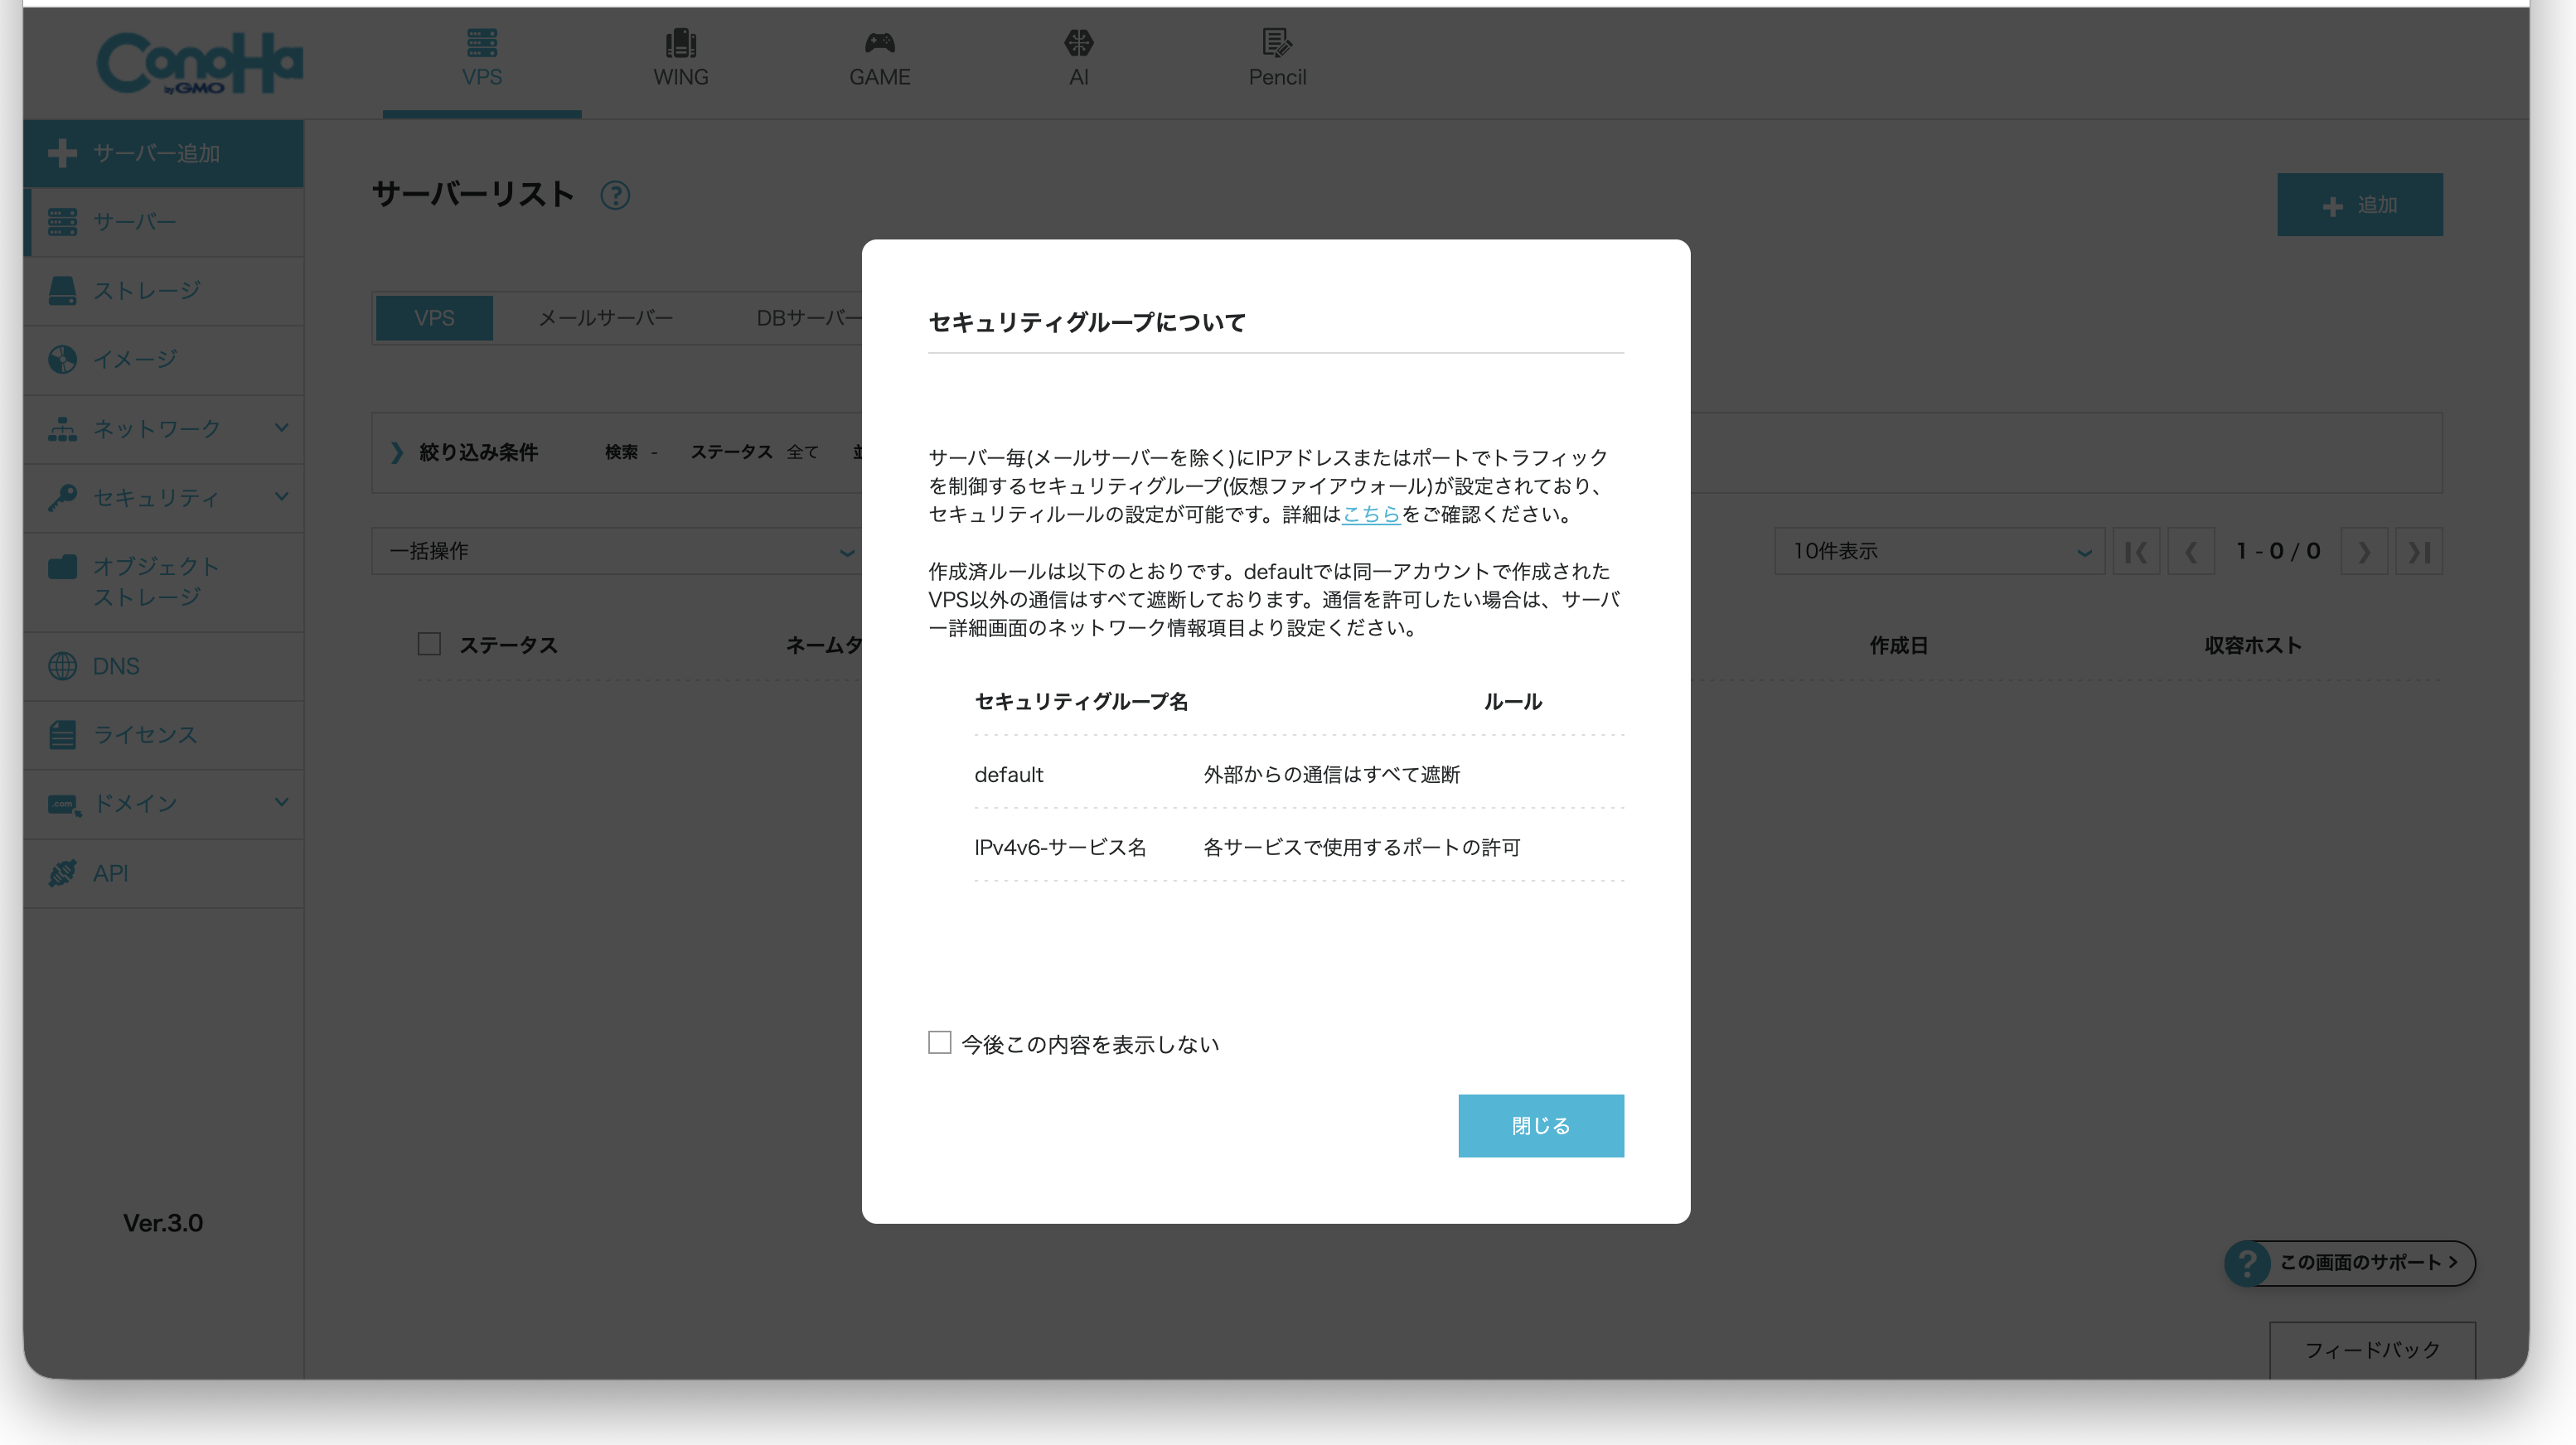Open the Pencil service icon
2576x1445 pixels.
(x=1276, y=43)
